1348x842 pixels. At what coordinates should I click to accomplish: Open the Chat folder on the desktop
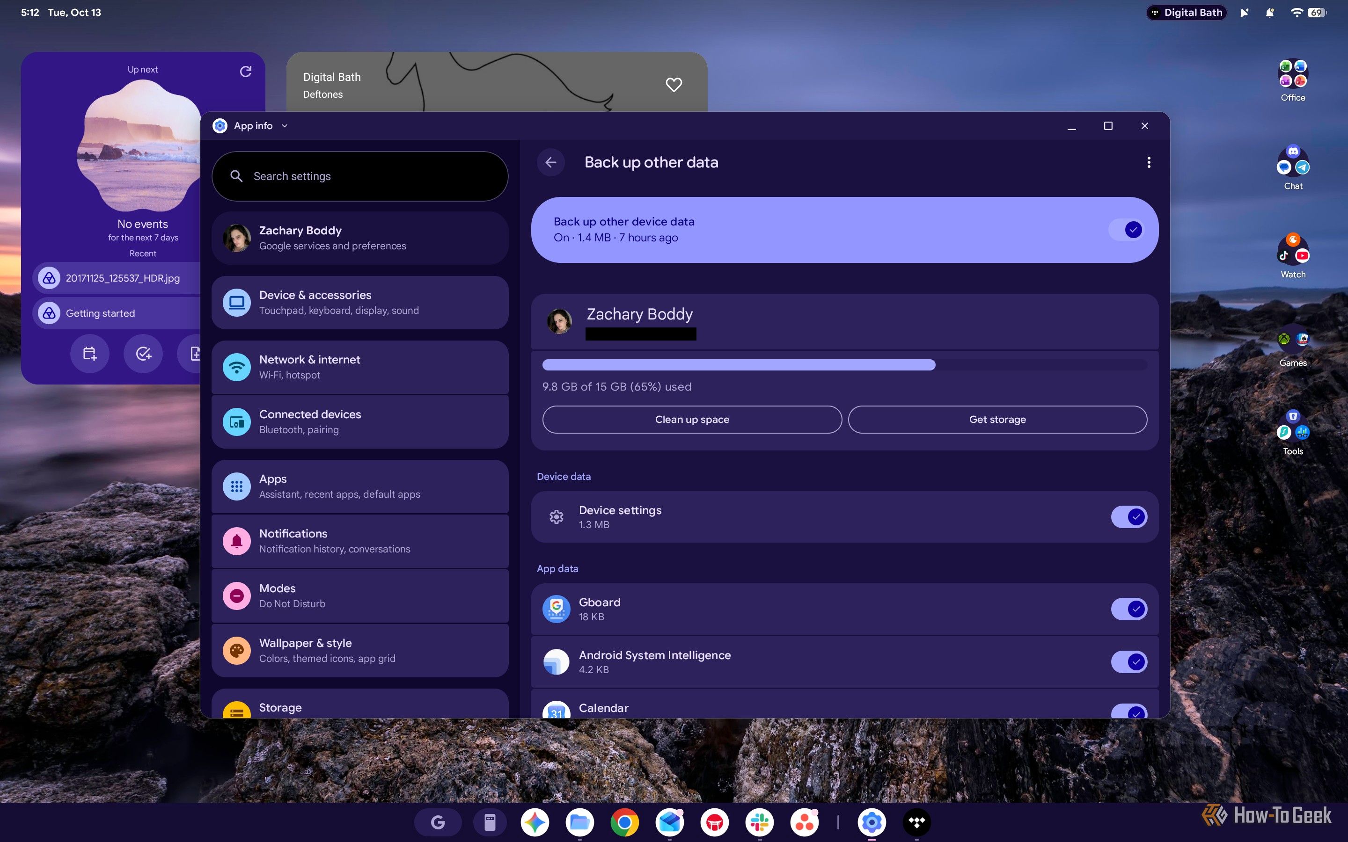1293,168
